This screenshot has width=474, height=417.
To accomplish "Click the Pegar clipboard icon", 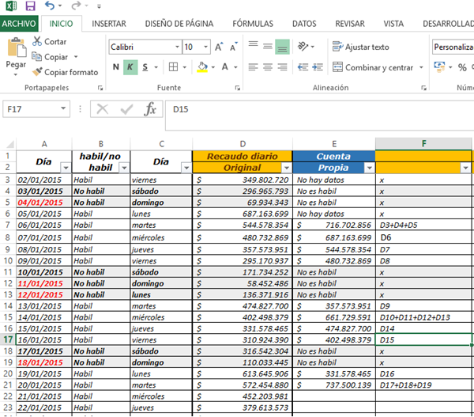I will 15,49.
